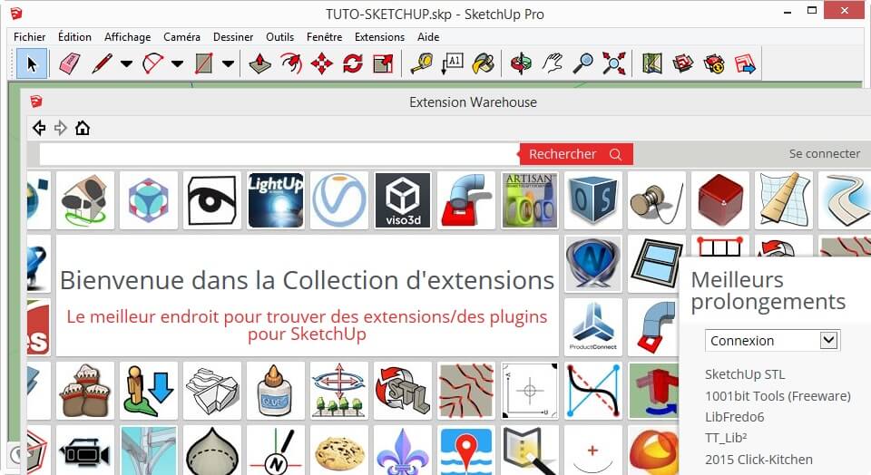The width and height of the screenshot is (871, 475).
Task: Go back in Extension Warehouse
Action: point(39,128)
